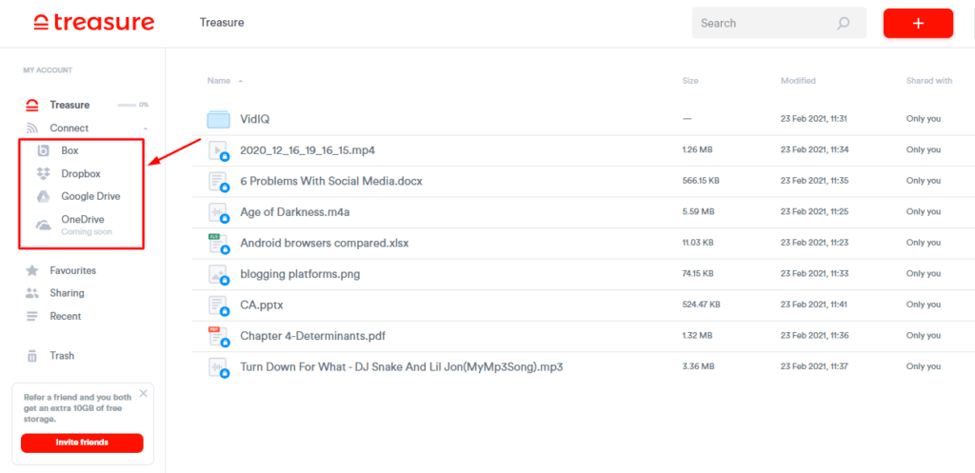
Task: Sort by the Modified column header
Action: [x=798, y=81]
